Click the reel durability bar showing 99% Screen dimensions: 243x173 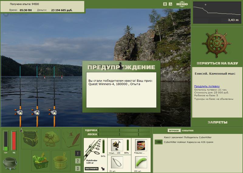pyautogui.click(x=128, y=145)
